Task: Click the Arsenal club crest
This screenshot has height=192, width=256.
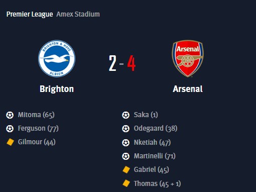Action: coord(188,58)
